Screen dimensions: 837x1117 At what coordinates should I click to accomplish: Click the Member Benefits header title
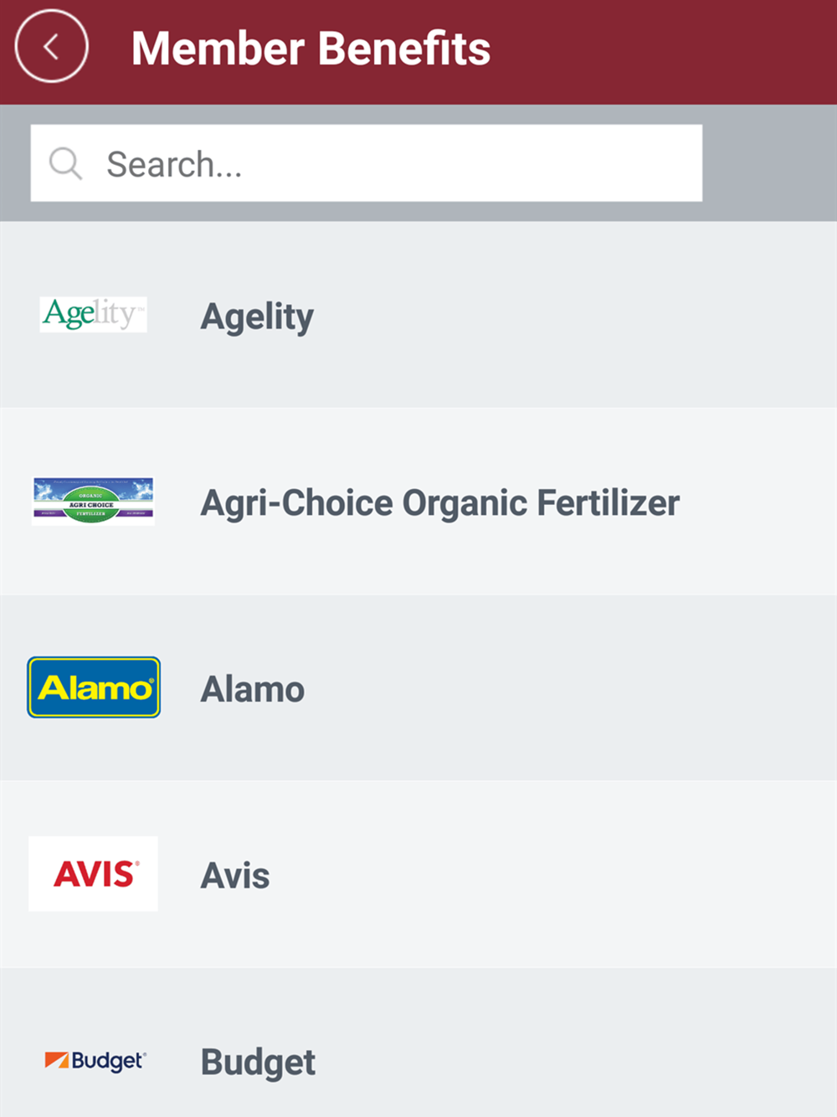pos(311,49)
